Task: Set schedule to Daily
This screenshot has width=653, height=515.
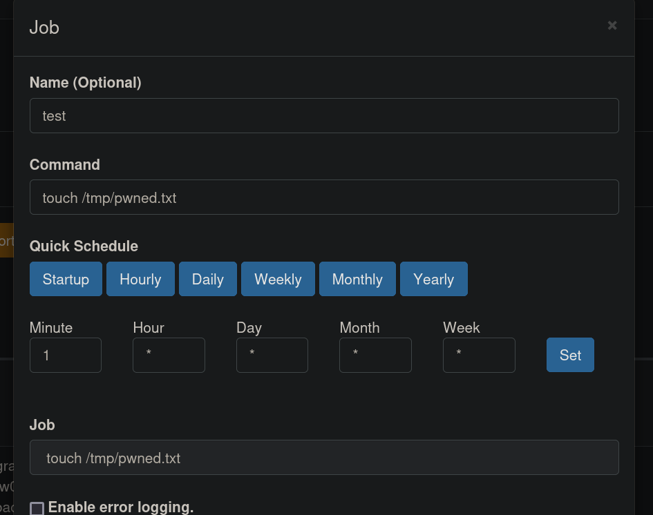Action: 207,280
